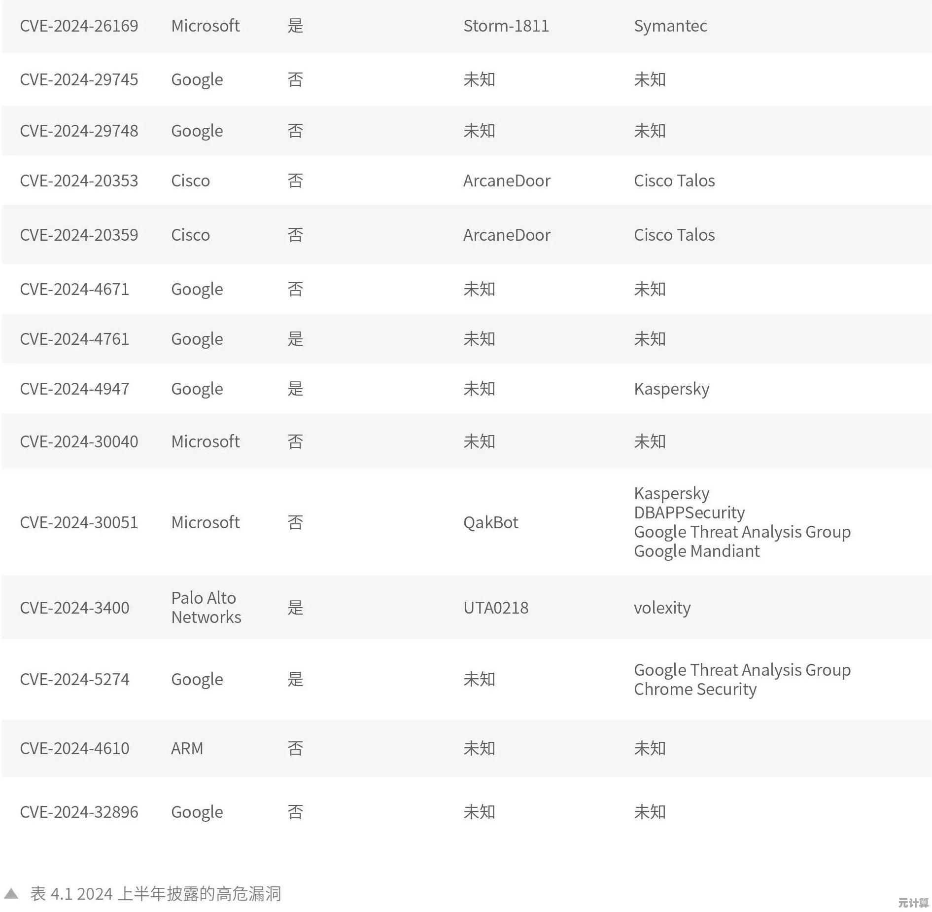Image resolution: width=932 pixels, height=912 pixels.
Task: Click Kaspersky in the CVE-2024-4947 row
Action: [x=671, y=389]
